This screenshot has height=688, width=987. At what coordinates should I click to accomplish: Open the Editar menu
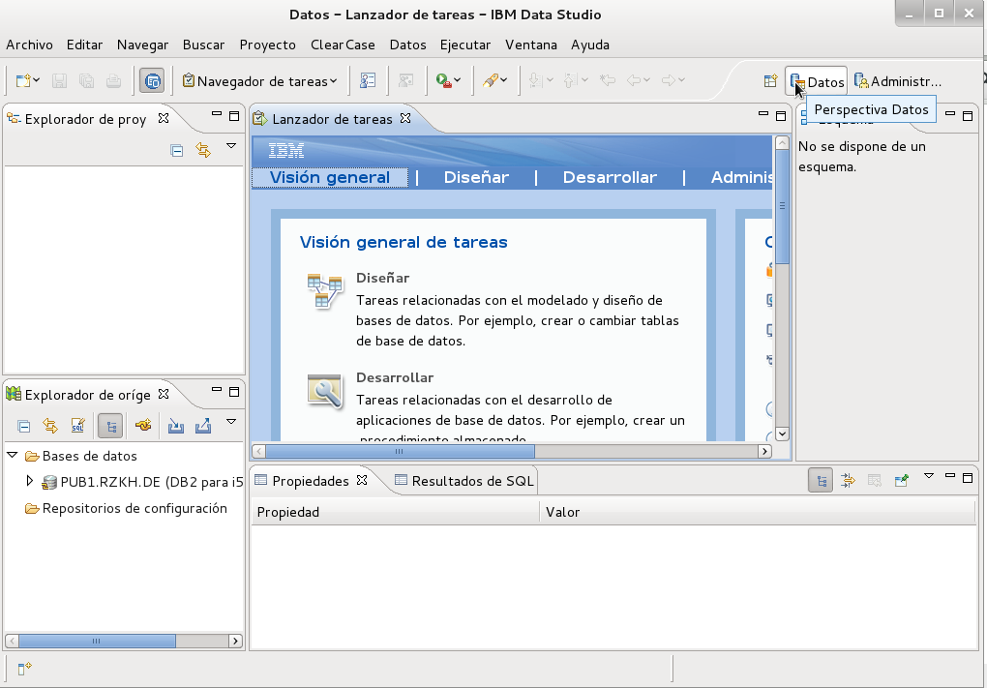point(84,45)
